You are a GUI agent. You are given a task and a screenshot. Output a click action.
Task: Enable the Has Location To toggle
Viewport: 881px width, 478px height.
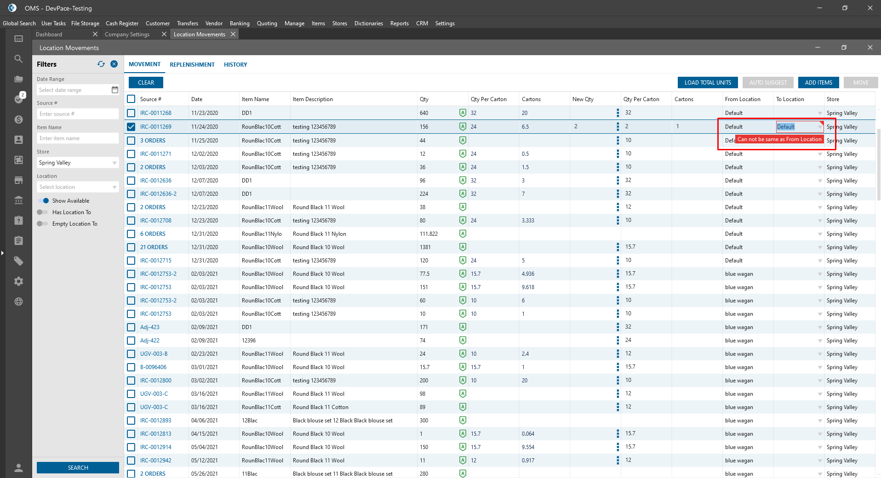[x=42, y=212]
